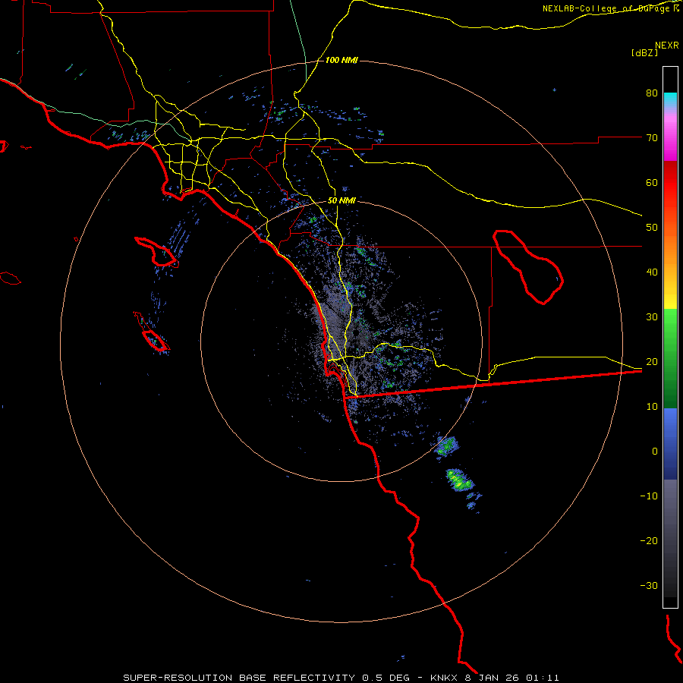
Task: Click the "30" value on the dBZ scale
Action: click(652, 317)
